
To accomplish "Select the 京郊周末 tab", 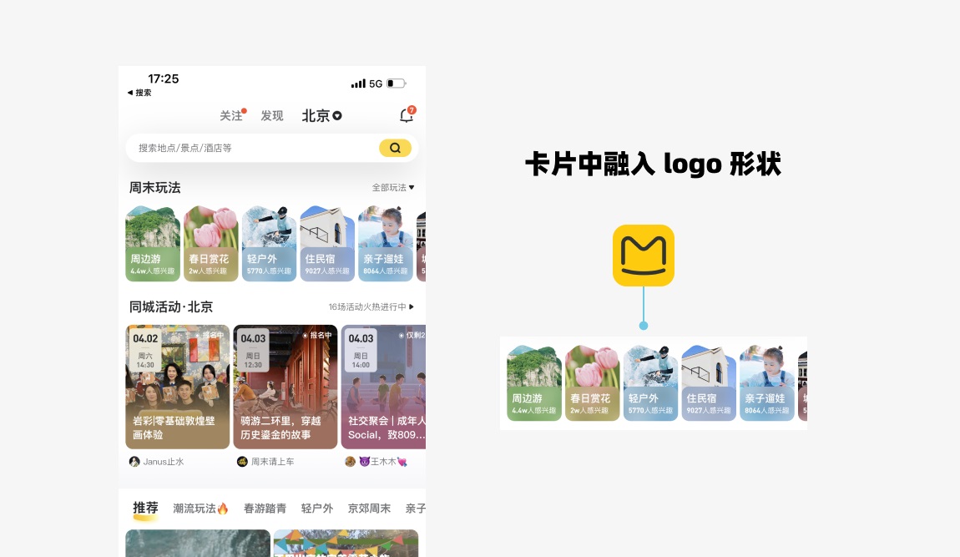I will [x=369, y=509].
